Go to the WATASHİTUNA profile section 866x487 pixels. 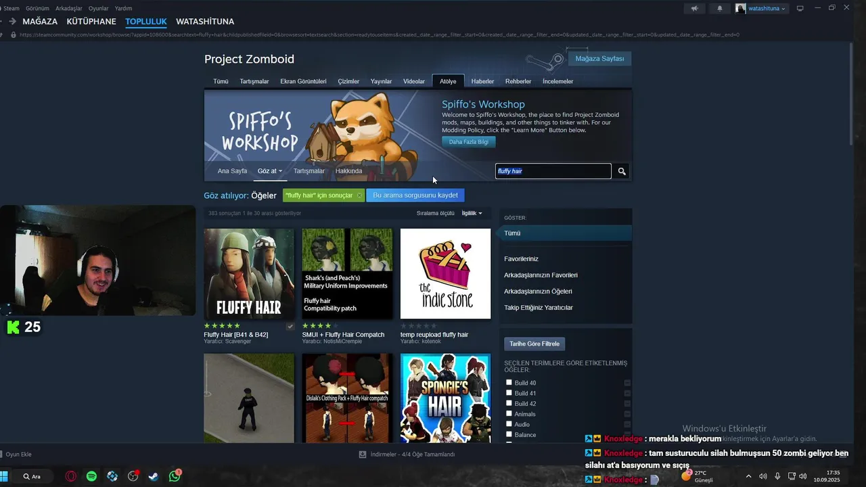click(x=205, y=22)
